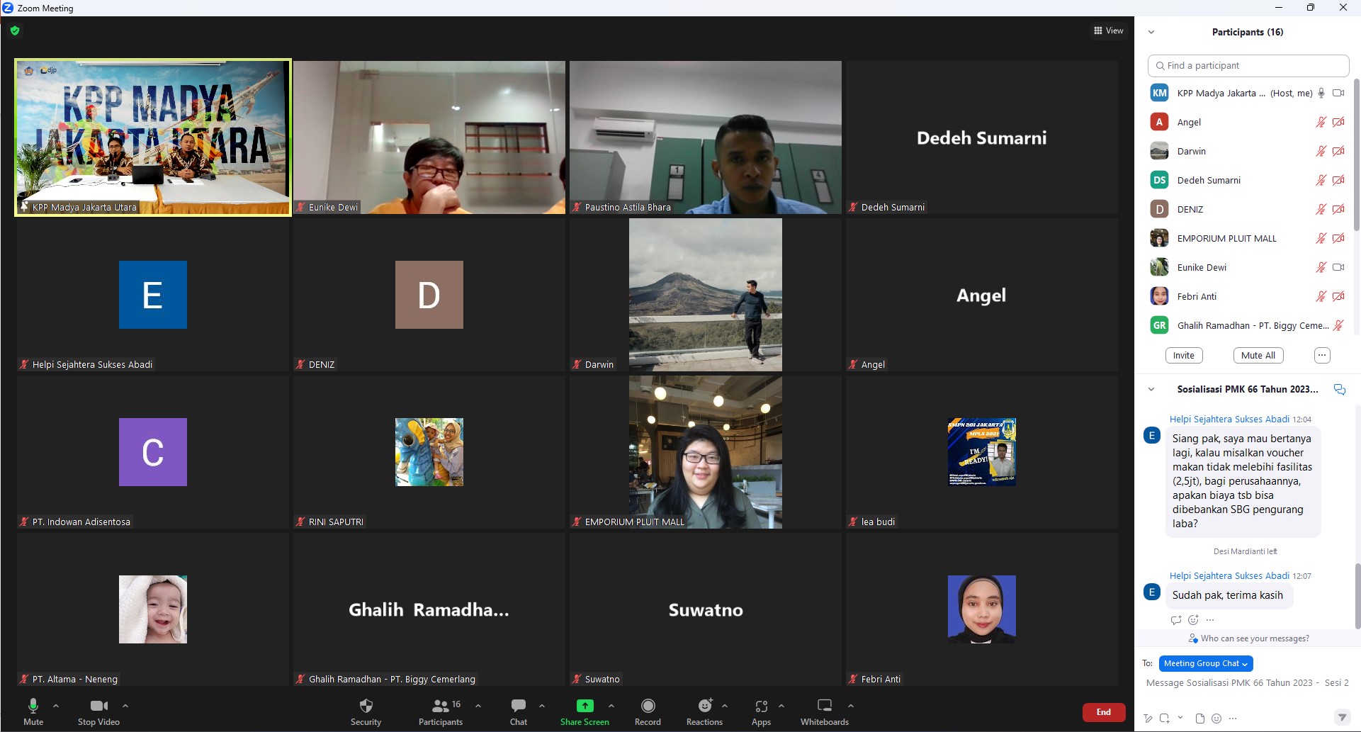1361x732 pixels.
Task: Open the Apps icon in the toolbar
Action: pos(761,711)
